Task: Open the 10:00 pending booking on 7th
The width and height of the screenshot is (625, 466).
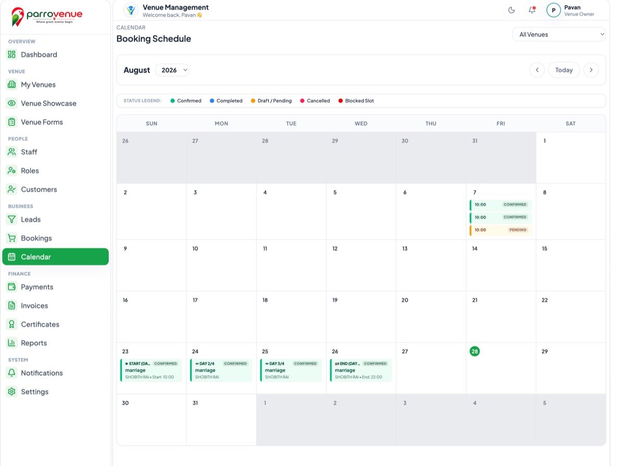Action: [x=501, y=230]
